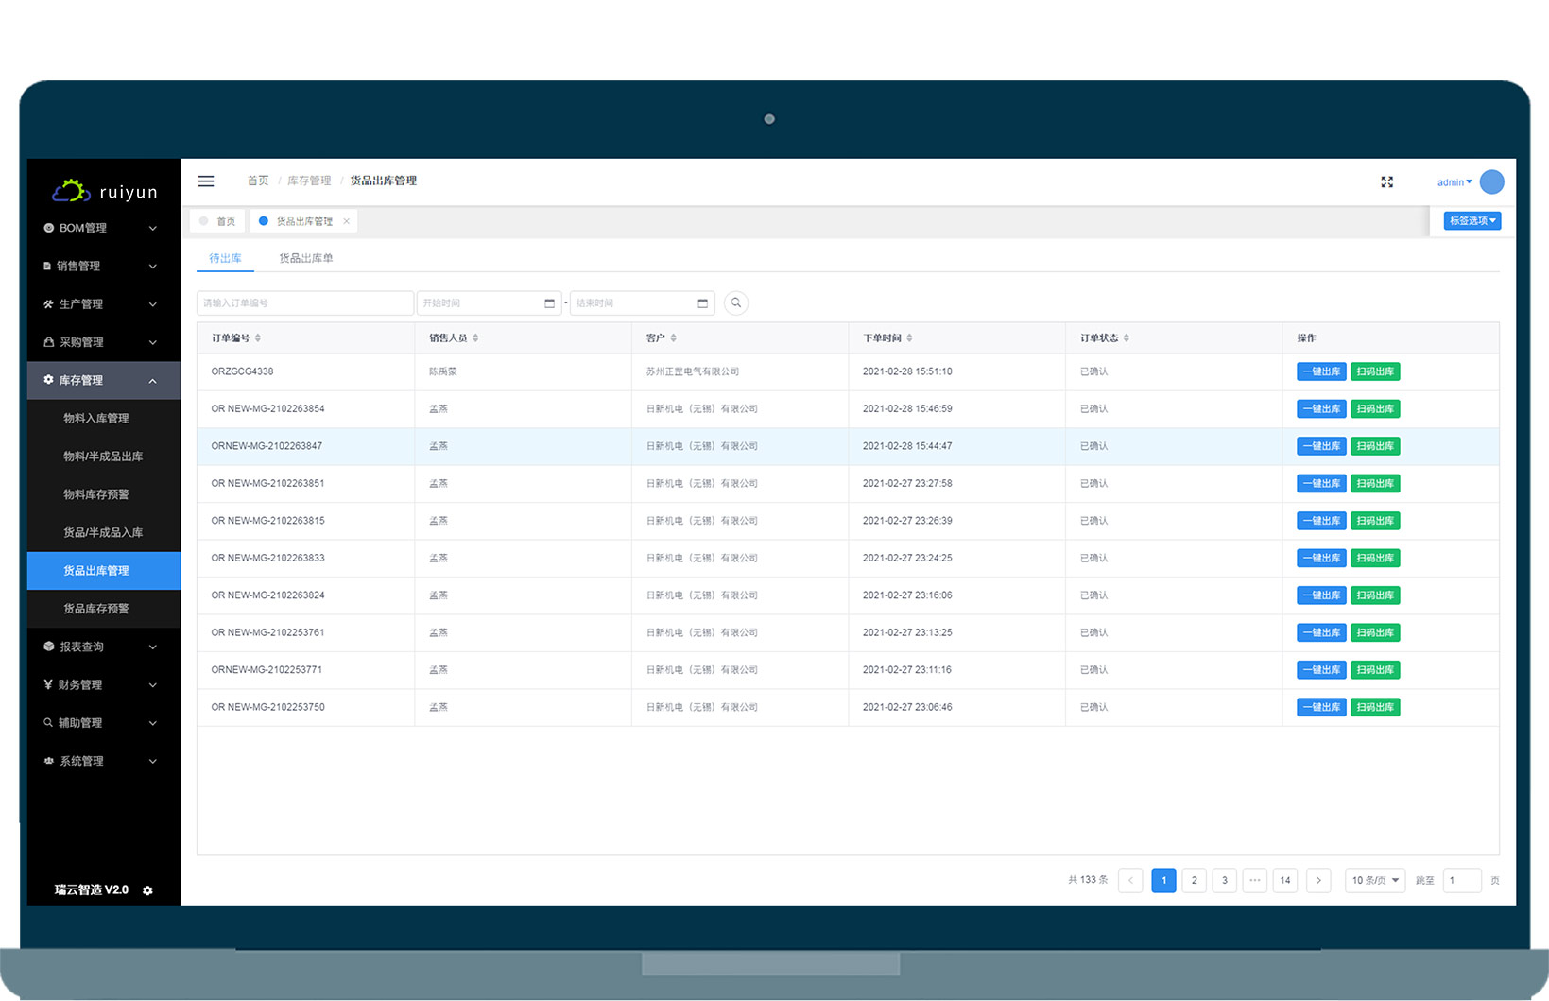Expand the 财务管理 menu
This screenshot has width=1549, height=1001.
point(104,684)
